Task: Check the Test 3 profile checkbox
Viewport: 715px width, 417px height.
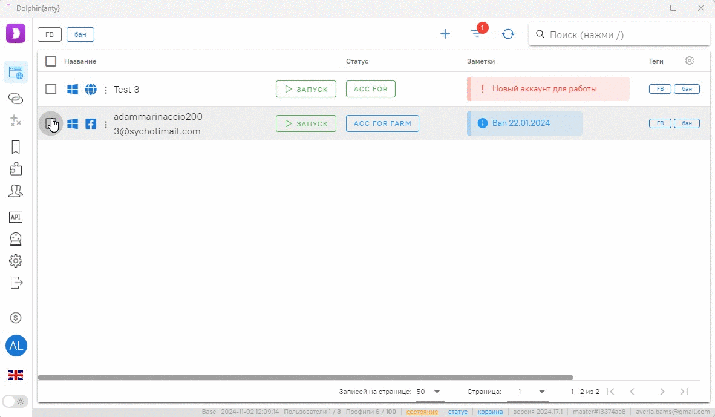Action: [51, 90]
